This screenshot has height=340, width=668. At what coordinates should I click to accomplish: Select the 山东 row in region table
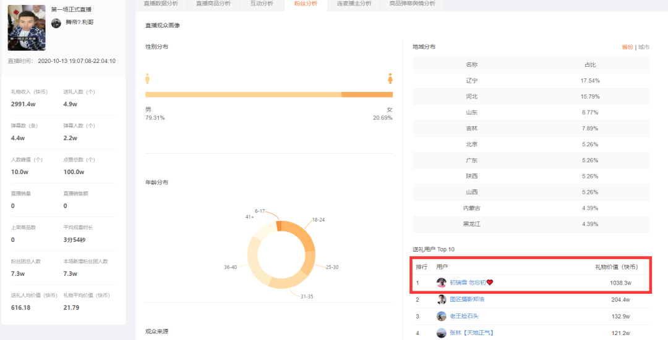tap(531, 113)
